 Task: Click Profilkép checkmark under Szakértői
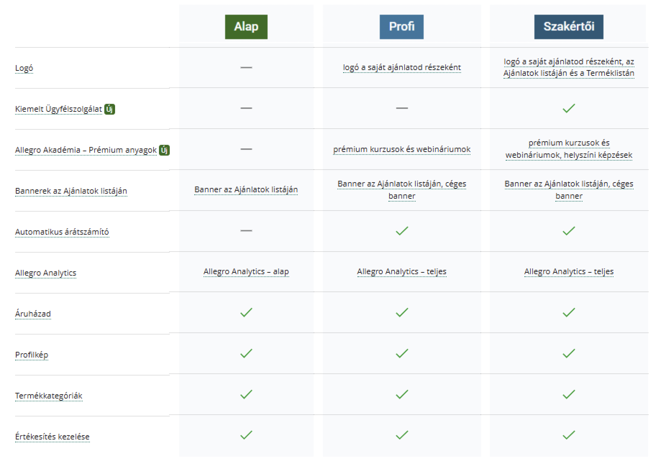pos(569,354)
